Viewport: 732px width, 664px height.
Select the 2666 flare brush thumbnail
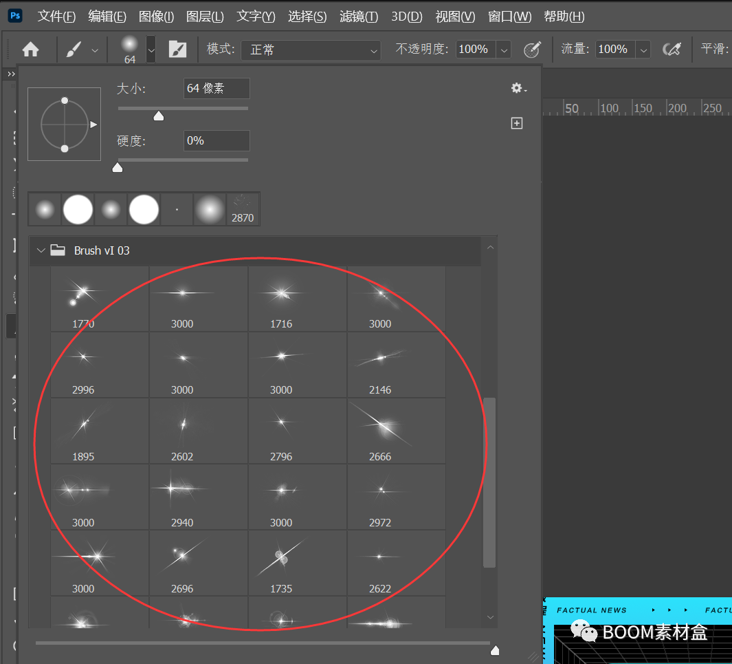click(380, 431)
